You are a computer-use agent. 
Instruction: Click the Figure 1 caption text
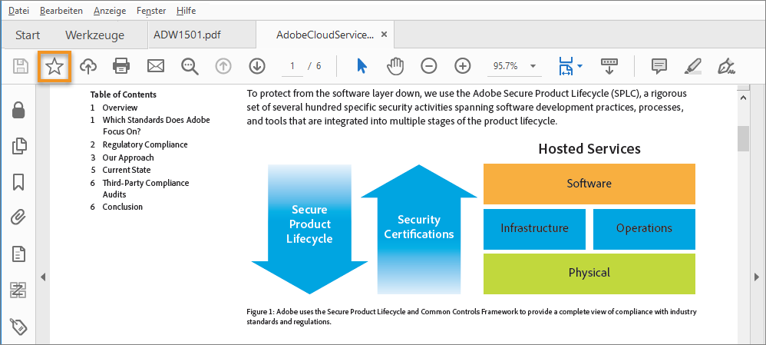(471, 317)
